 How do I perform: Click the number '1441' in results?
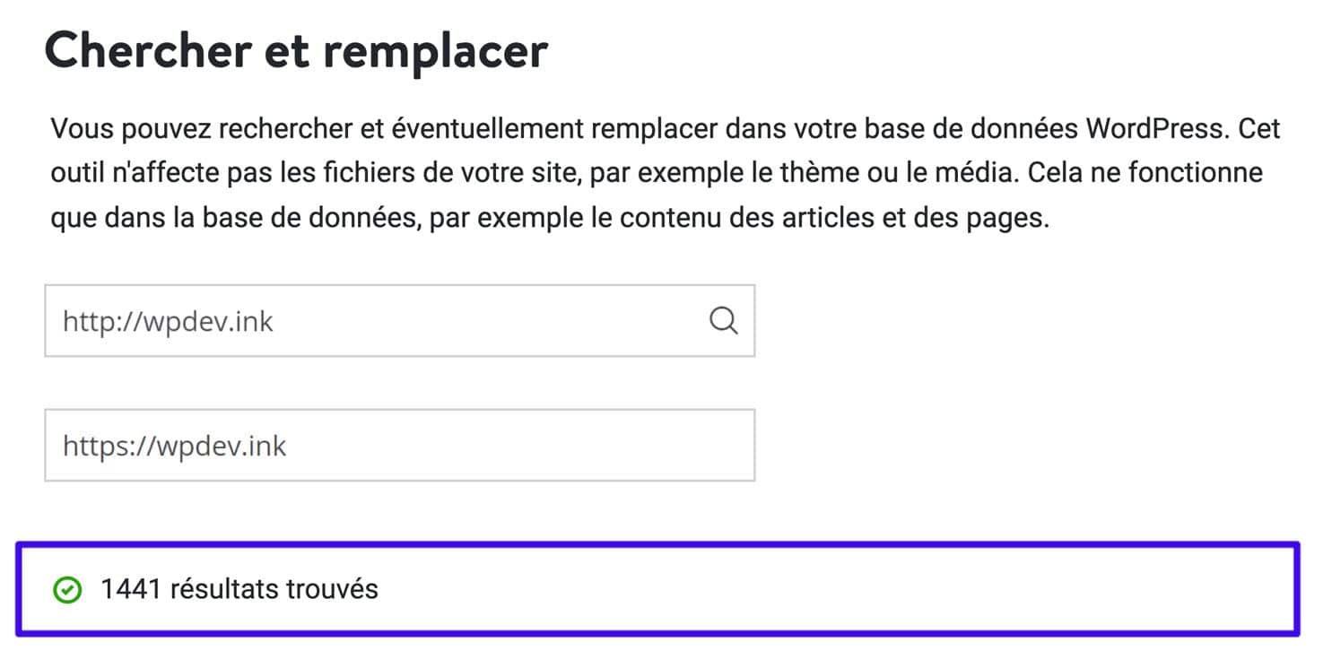130,589
